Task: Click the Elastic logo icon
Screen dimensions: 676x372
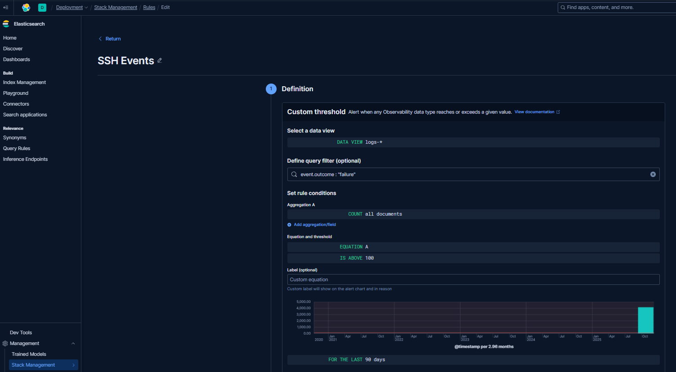Action: point(26,8)
